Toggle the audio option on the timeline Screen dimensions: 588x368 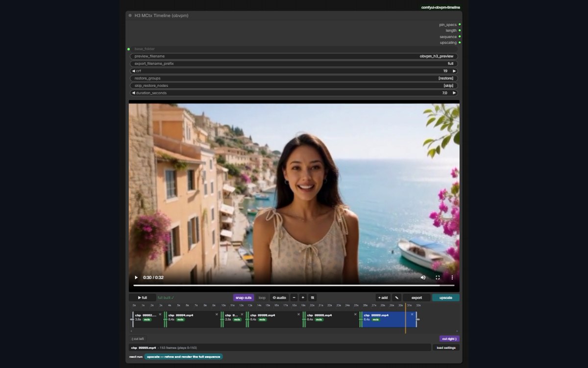pyautogui.click(x=279, y=297)
